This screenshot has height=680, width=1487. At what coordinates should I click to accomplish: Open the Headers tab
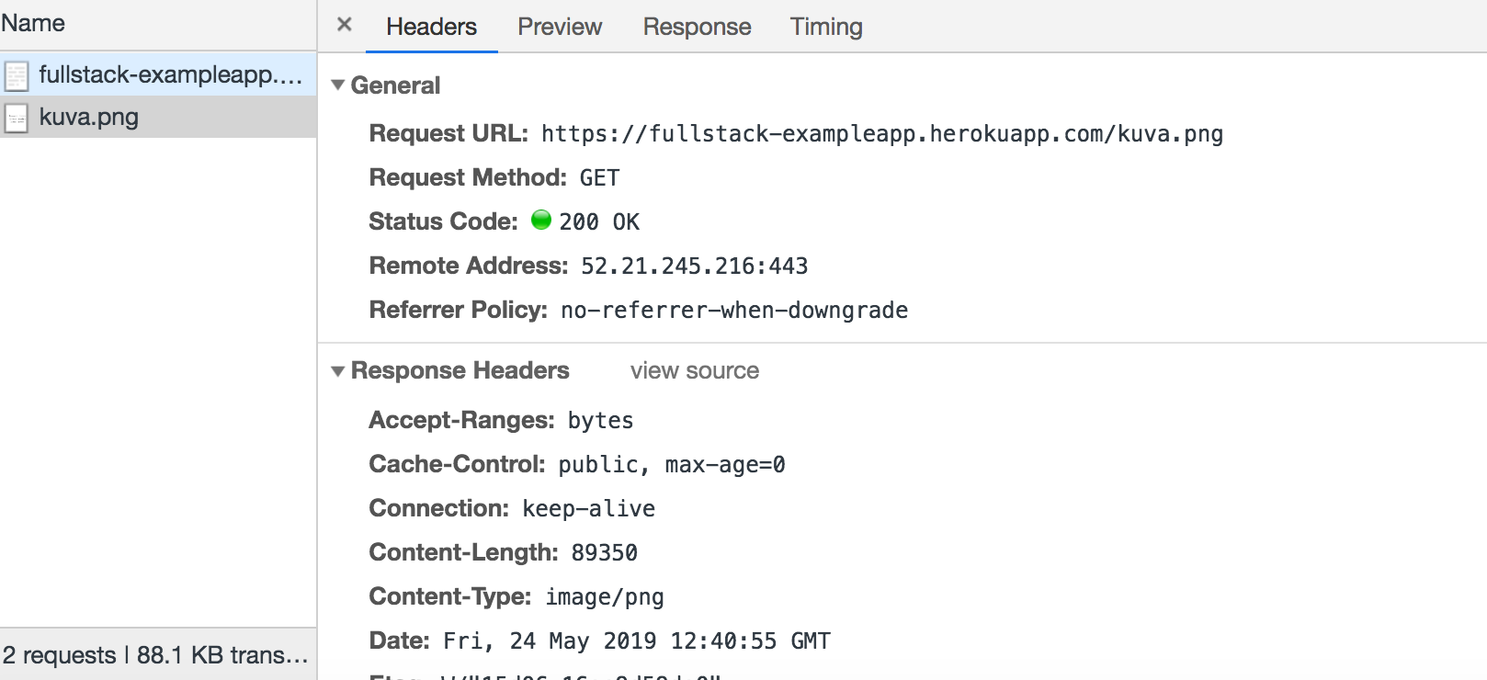431,27
